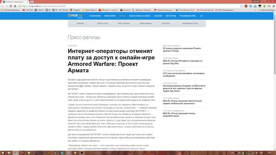276x155 pixels.
Task: Open the Яндекс.Деньги bookmark
Action: coord(90,10)
